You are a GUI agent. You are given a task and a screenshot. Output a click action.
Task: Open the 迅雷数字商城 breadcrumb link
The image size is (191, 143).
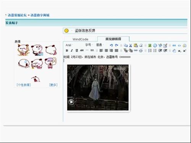click(x=40, y=15)
